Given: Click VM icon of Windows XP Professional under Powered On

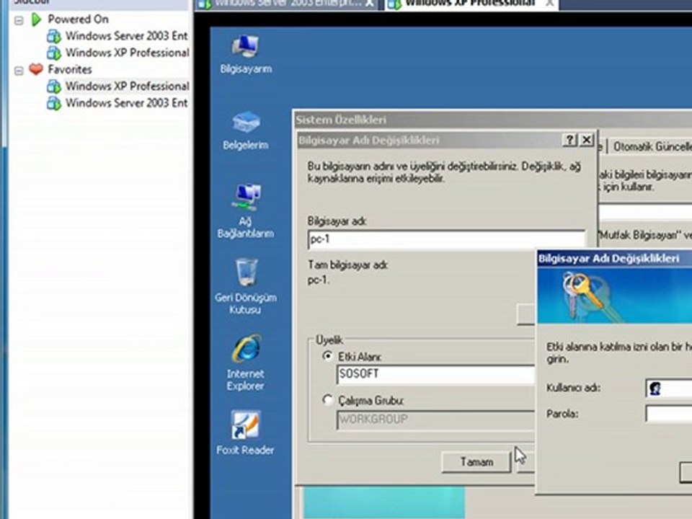Looking at the screenshot, I should click(x=54, y=53).
